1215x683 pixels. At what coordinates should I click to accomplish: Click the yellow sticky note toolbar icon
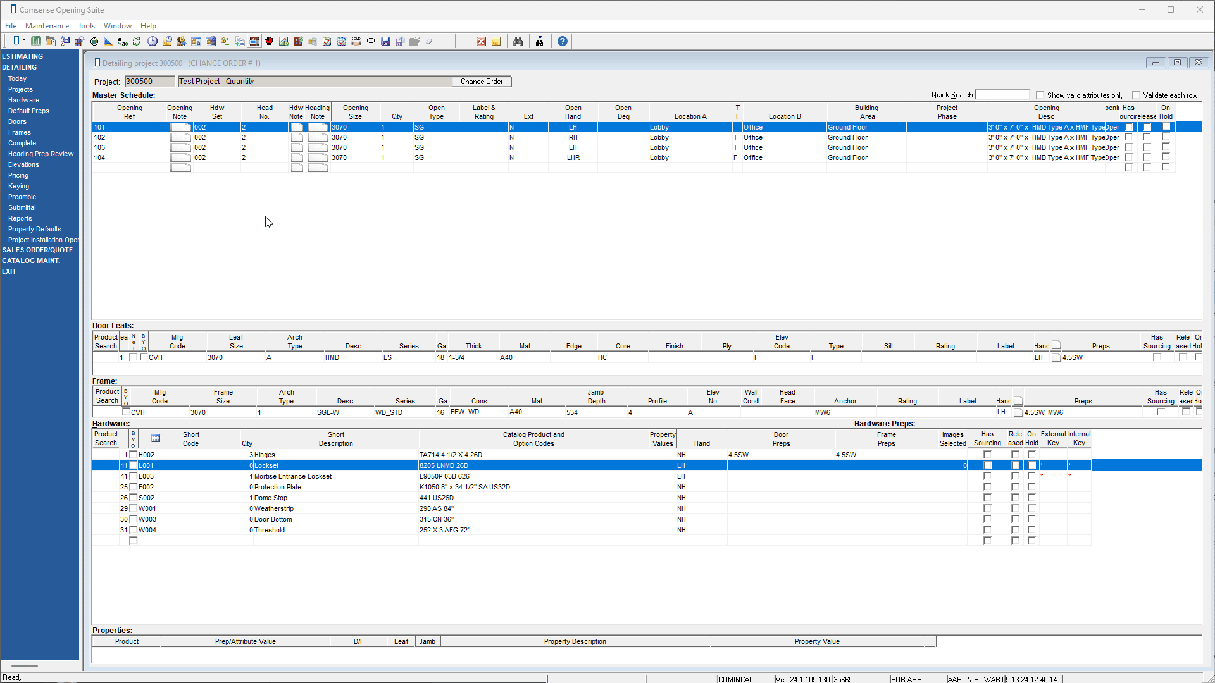(x=496, y=41)
